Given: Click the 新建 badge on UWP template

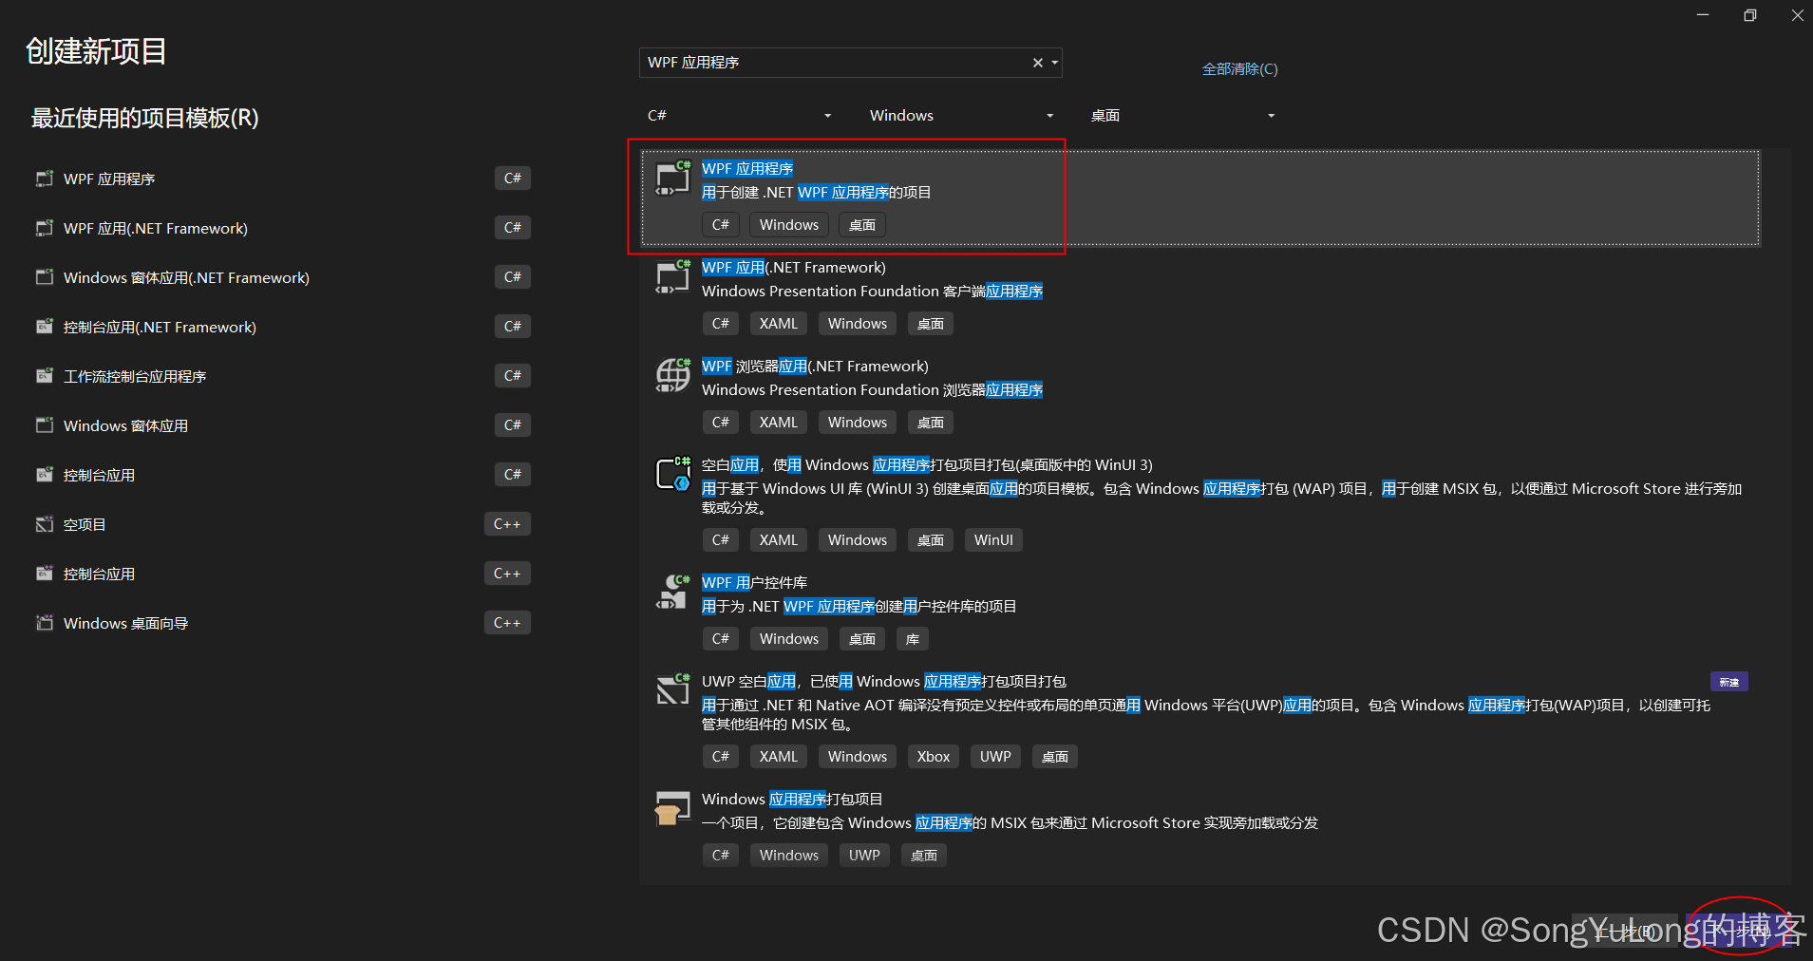Looking at the screenshot, I should point(1729,682).
